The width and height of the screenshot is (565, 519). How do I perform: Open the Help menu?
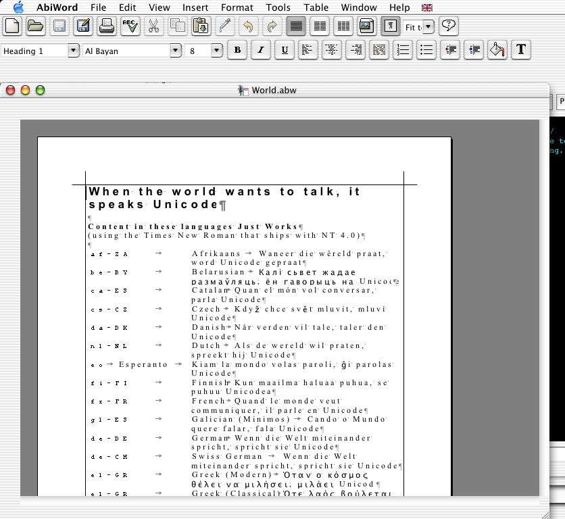[399, 7]
